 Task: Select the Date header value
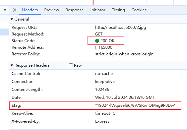125,97
